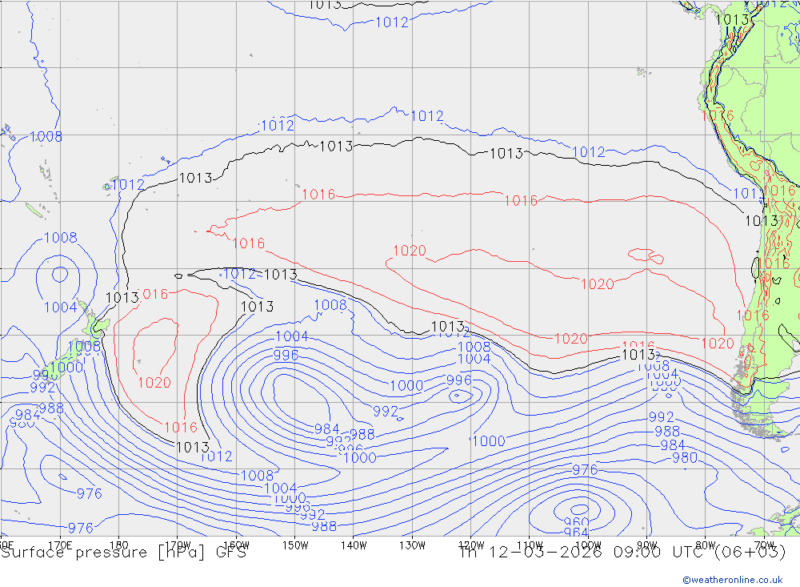Image resolution: width=800 pixels, height=587 pixels.
Task: Click the 80W longitude axis label
Action: (706, 545)
